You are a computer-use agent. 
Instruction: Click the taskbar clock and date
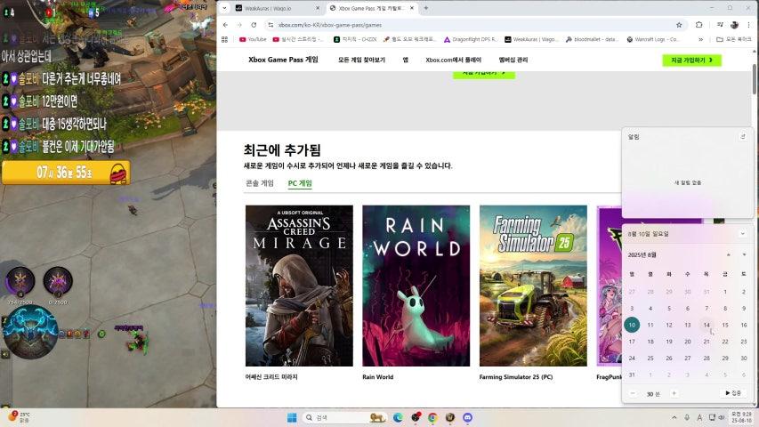point(741,417)
